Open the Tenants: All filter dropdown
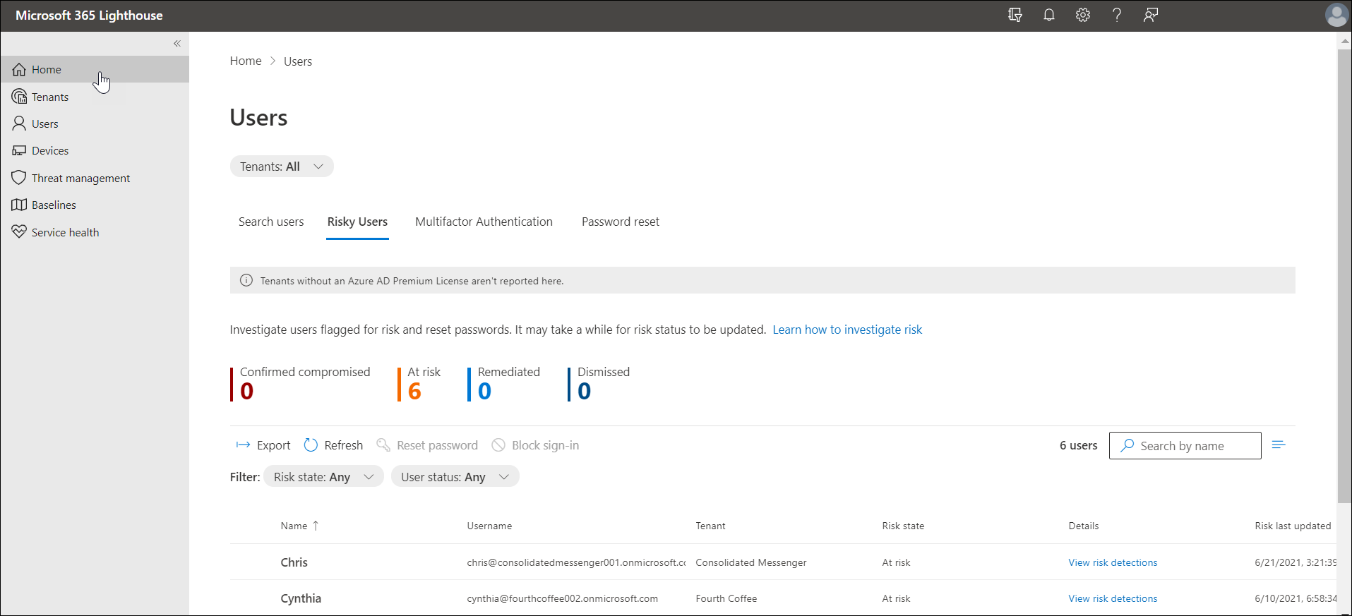 pos(282,167)
